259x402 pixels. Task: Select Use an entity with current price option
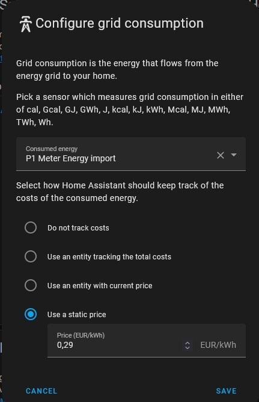point(31,285)
